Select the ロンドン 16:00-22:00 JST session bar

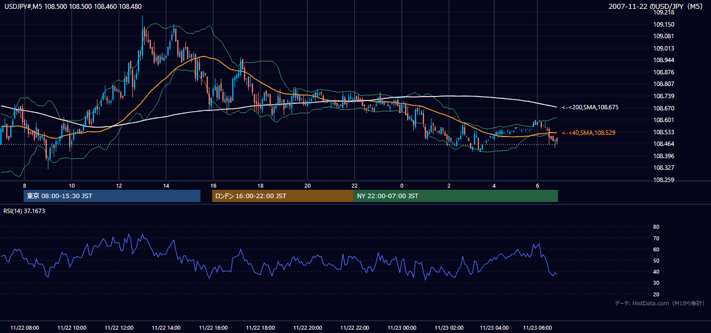283,196
